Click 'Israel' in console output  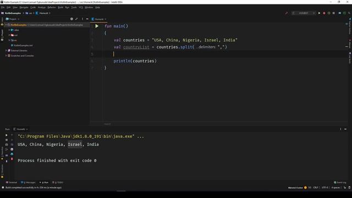coord(75,144)
